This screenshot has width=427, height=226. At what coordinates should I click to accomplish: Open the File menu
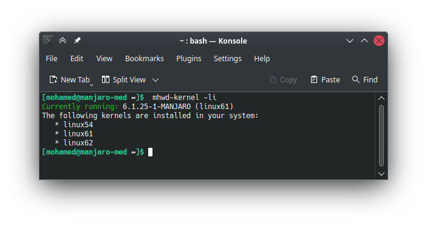point(52,58)
